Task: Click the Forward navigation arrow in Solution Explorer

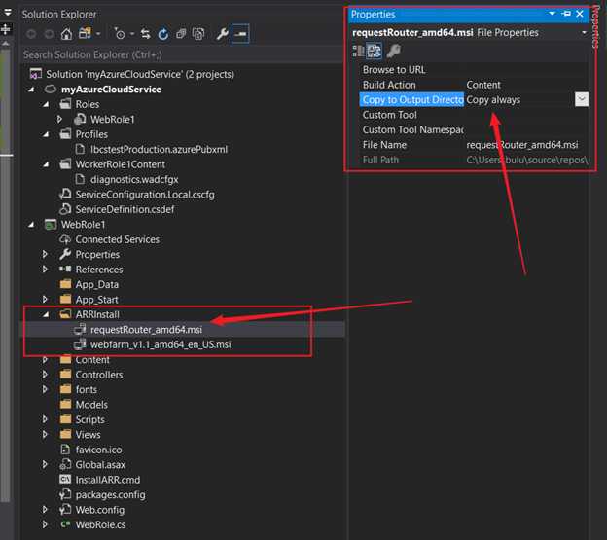Action: click(49, 34)
